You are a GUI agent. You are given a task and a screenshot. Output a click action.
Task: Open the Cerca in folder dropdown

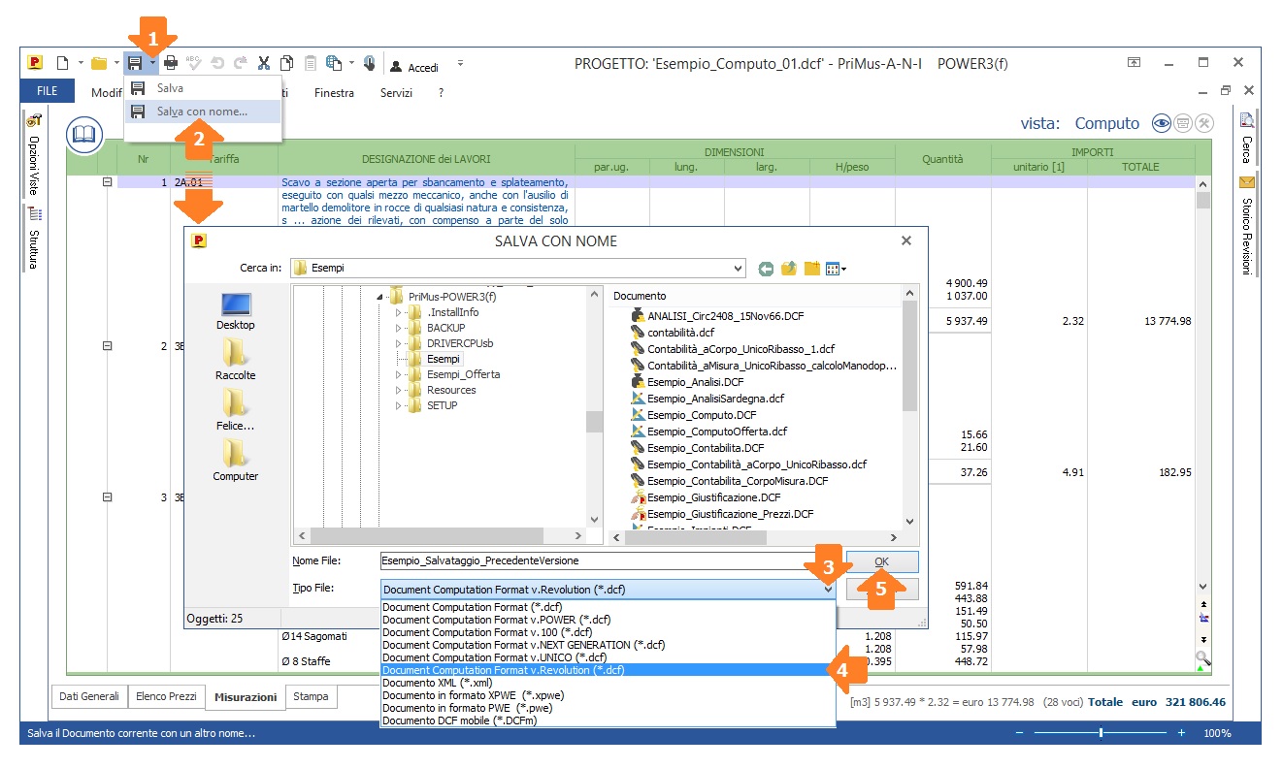[739, 269]
